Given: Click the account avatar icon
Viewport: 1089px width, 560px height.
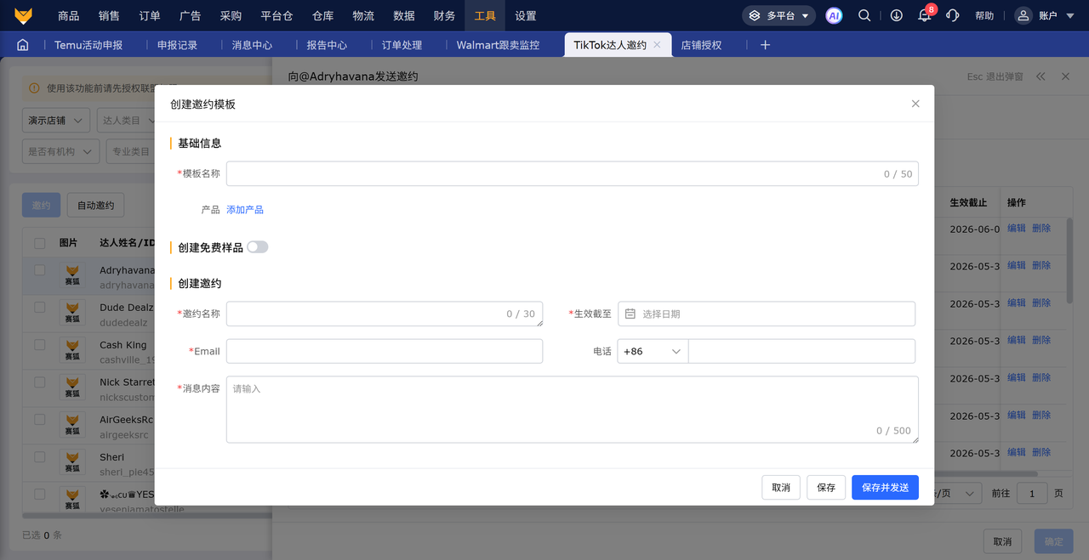Looking at the screenshot, I should pyautogui.click(x=1023, y=15).
